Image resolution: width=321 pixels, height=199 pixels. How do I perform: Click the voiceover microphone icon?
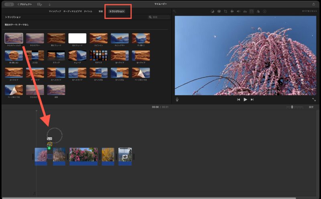click(x=177, y=99)
